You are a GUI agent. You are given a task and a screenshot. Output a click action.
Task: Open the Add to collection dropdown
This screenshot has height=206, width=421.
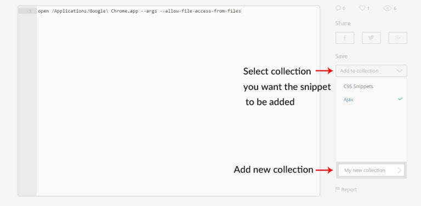pos(371,71)
